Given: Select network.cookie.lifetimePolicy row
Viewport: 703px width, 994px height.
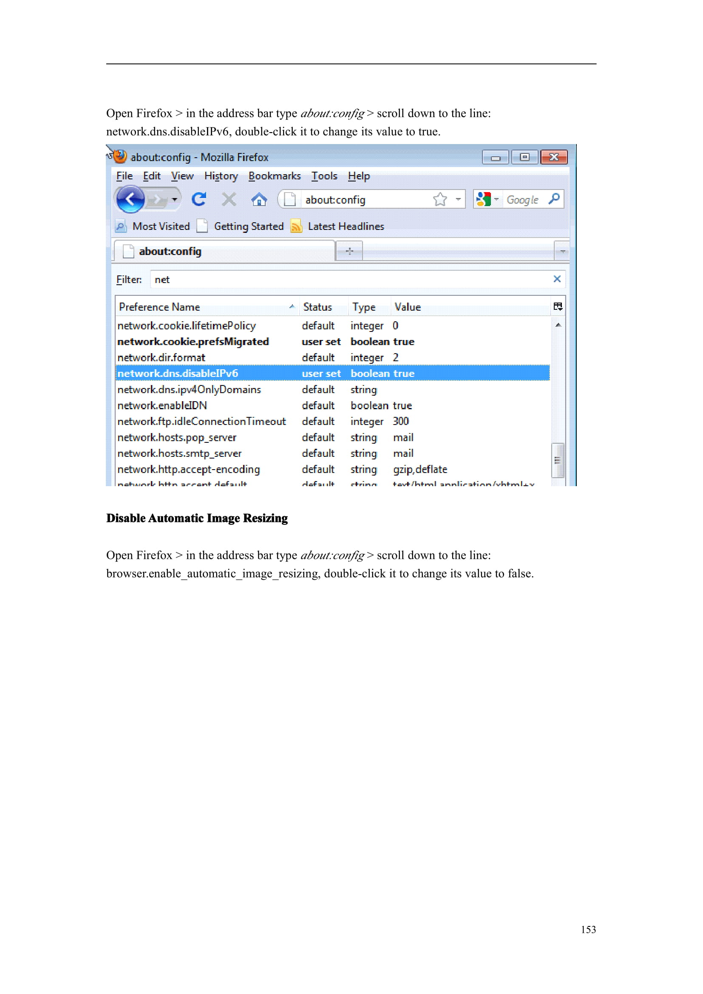Looking at the screenshot, I should [332, 325].
